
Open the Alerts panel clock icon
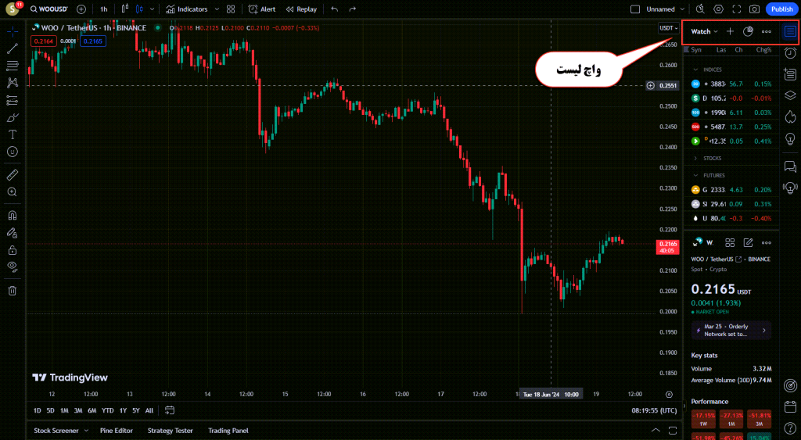tap(790, 53)
